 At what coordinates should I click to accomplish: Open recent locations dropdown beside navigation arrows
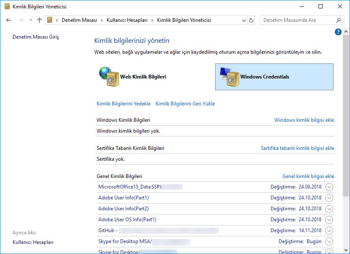click(31, 20)
